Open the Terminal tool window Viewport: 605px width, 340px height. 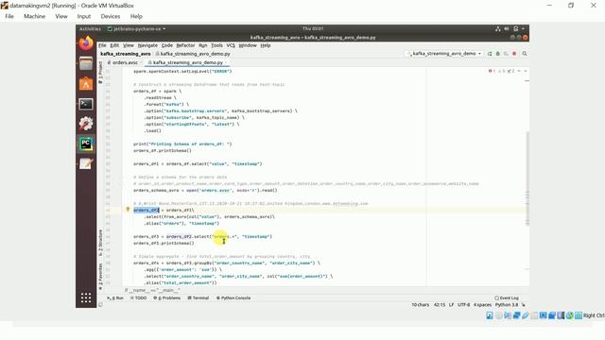pos(199,298)
